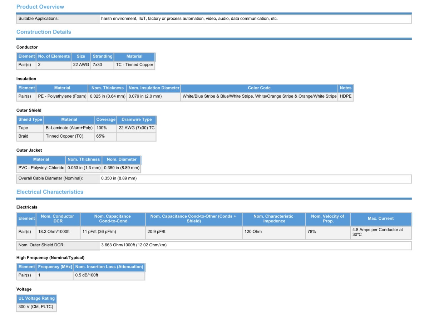This screenshot has width=429, height=315.
Task: Select the Overall Cable Diameter (Nominal) label
Action: [x=50, y=178]
